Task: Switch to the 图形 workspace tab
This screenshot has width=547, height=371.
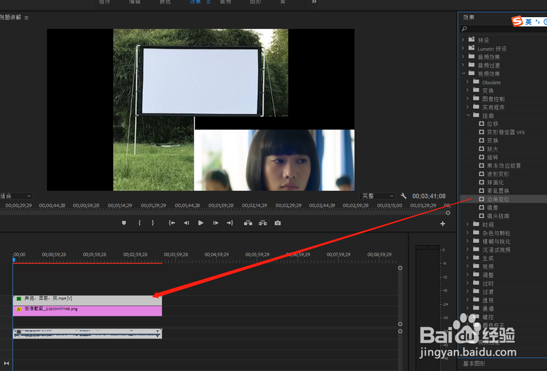Action: click(255, 2)
